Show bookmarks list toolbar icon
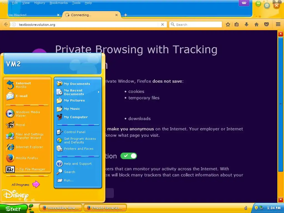The image size is (284, 213). (237, 24)
